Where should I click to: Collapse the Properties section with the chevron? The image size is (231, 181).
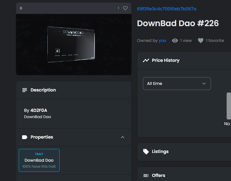click(122, 137)
